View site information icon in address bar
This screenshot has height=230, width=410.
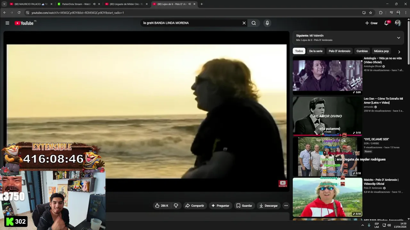pyautogui.click(x=28, y=13)
